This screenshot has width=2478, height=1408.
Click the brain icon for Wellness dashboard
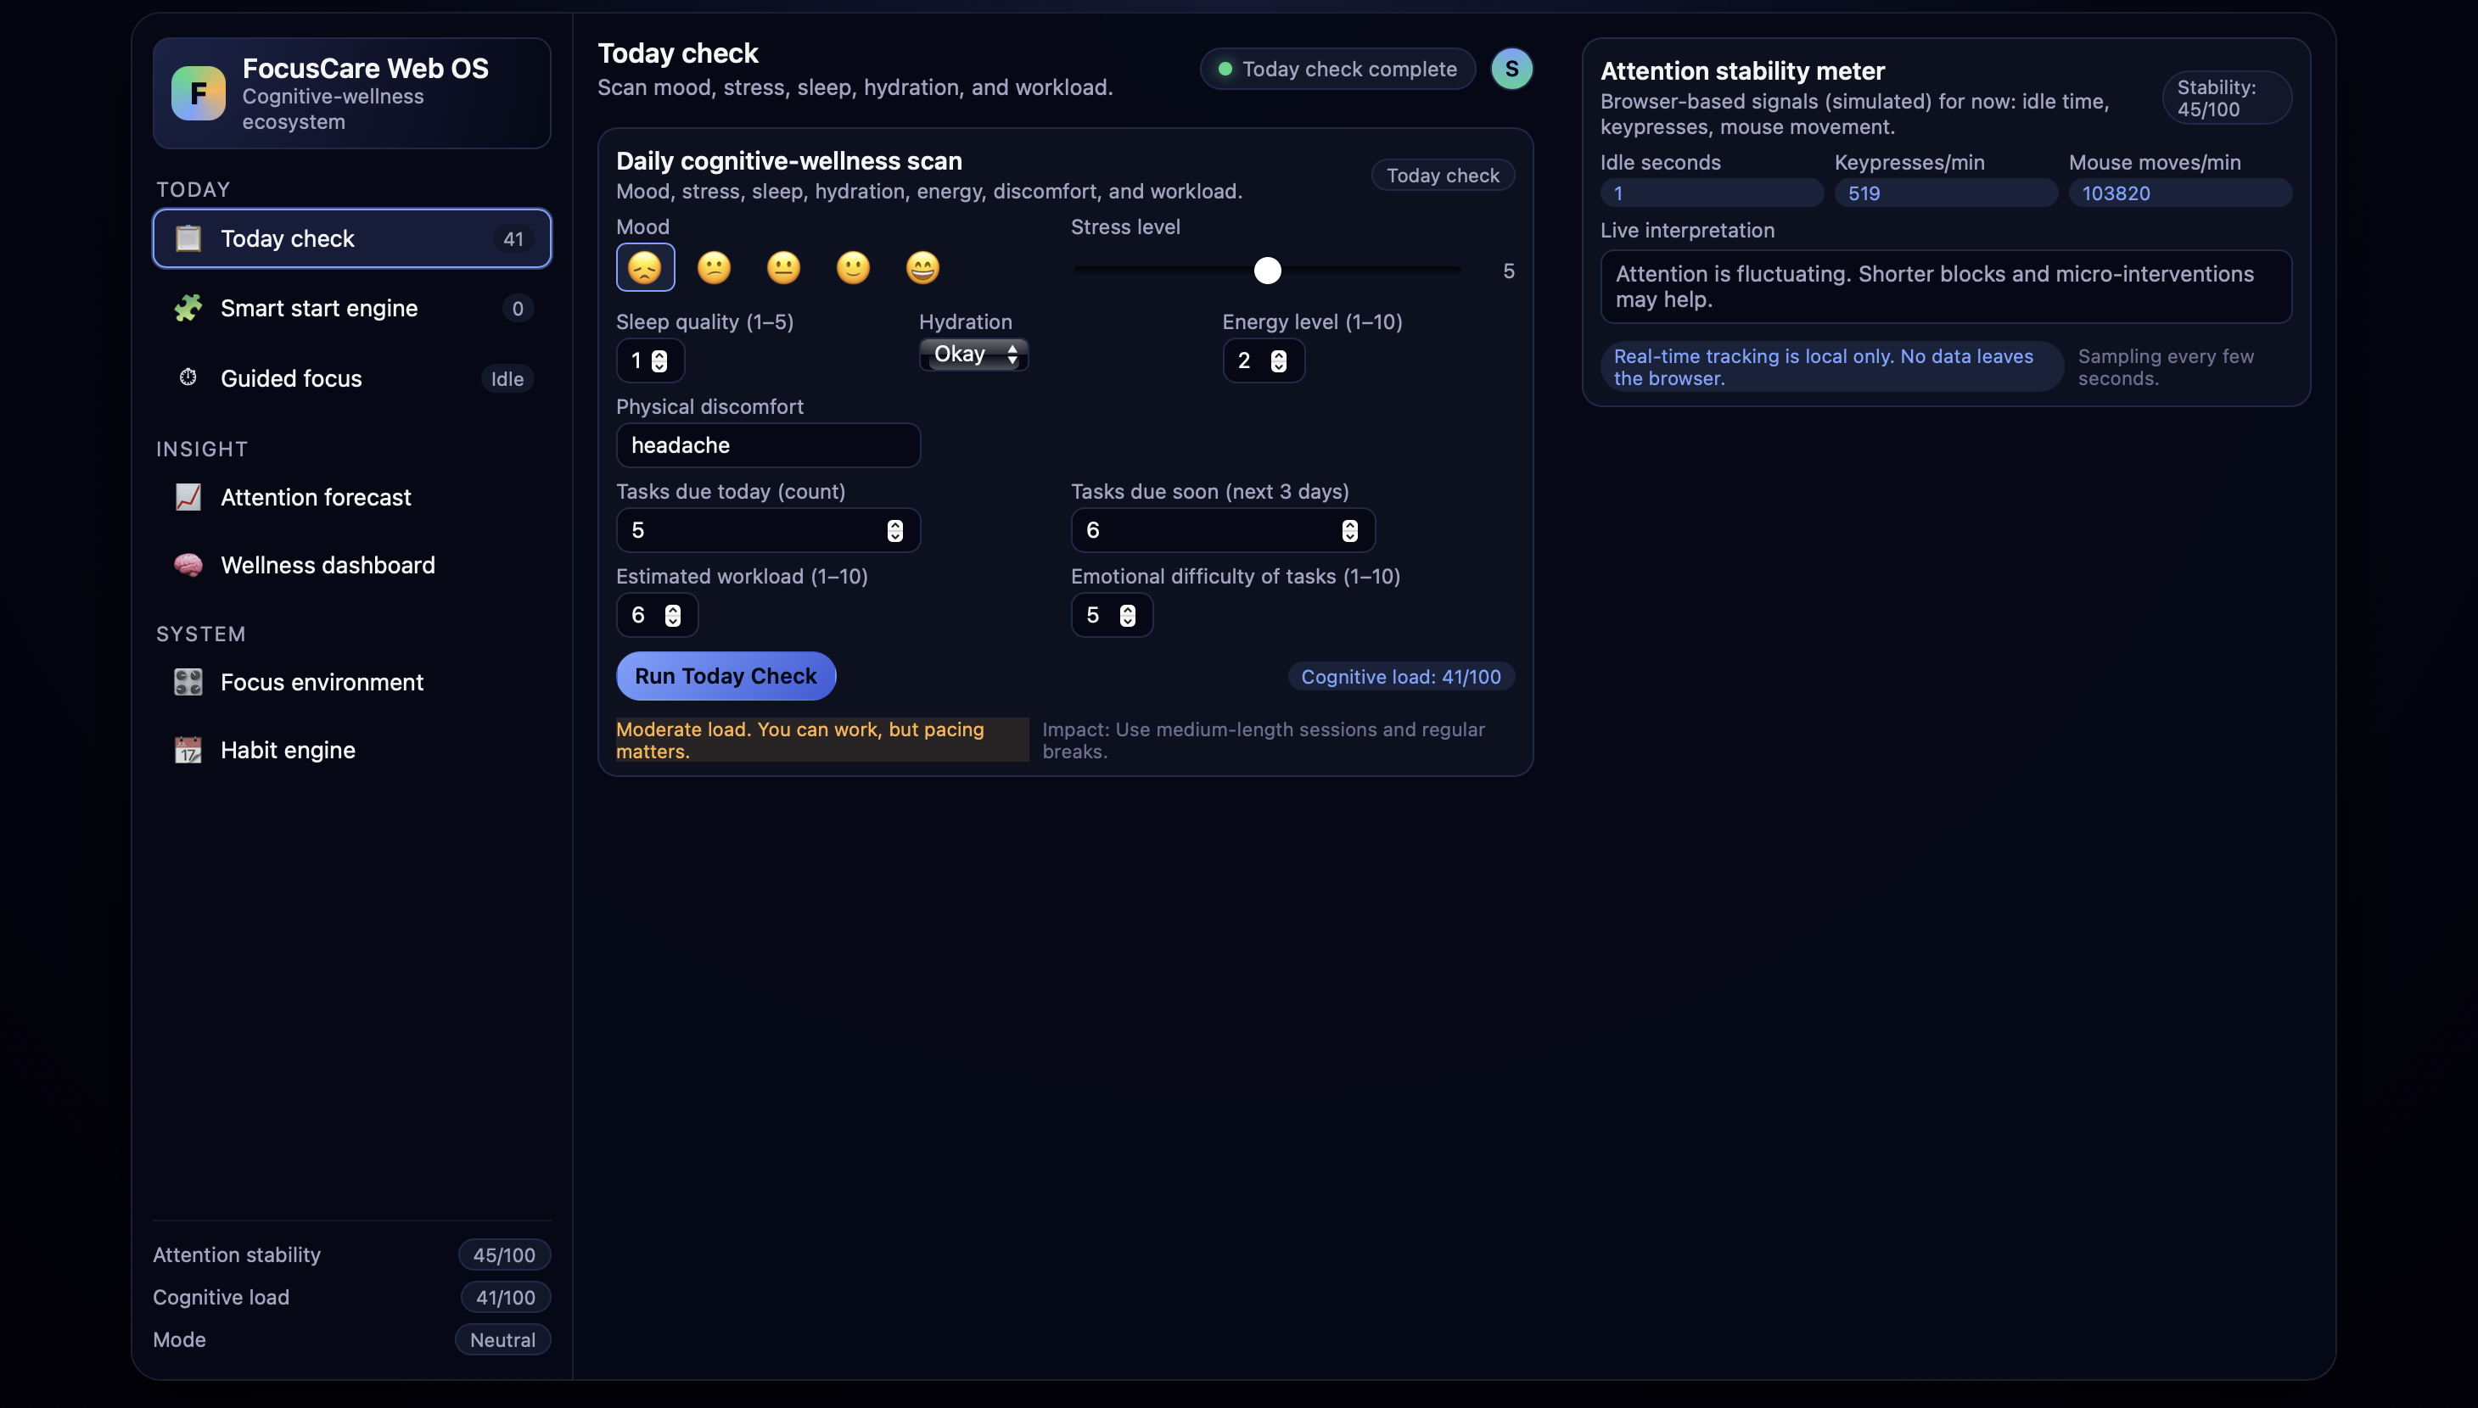(x=188, y=564)
